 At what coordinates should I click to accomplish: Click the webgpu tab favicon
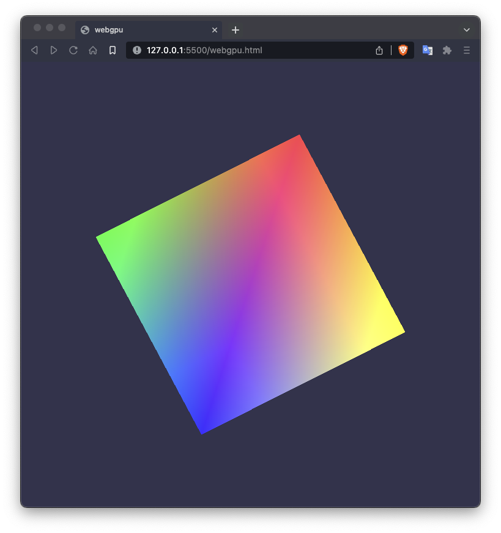coord(84,29)
